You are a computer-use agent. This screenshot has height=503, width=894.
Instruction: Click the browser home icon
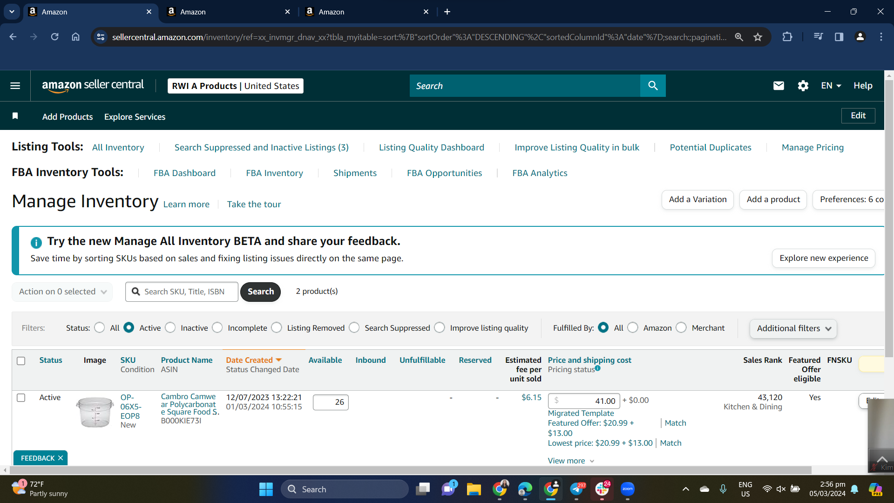point(75,37)
